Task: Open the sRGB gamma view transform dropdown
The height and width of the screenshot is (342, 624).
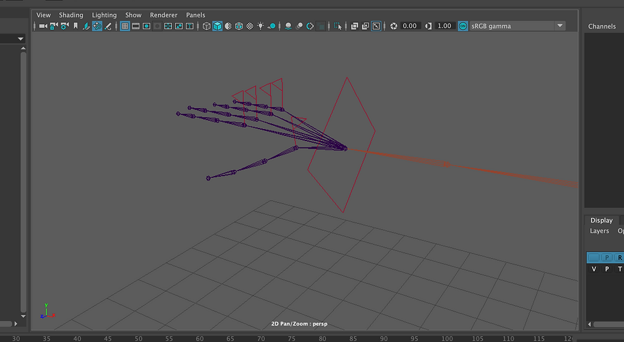Action: pos(517,26)
